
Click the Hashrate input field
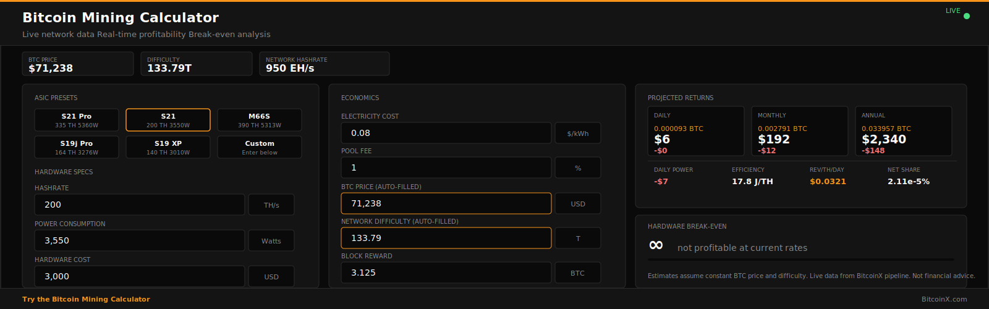(140, 205)
